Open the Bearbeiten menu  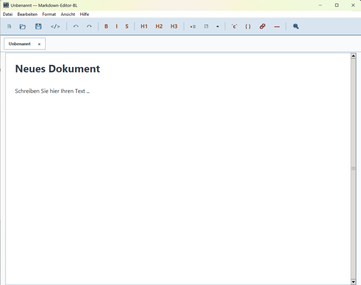tap(27, 14)
